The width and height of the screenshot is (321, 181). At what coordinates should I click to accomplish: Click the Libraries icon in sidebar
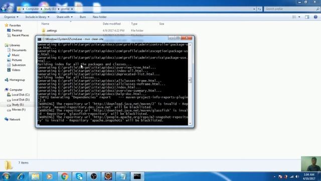pyautogui.click(x=7, y=45)
